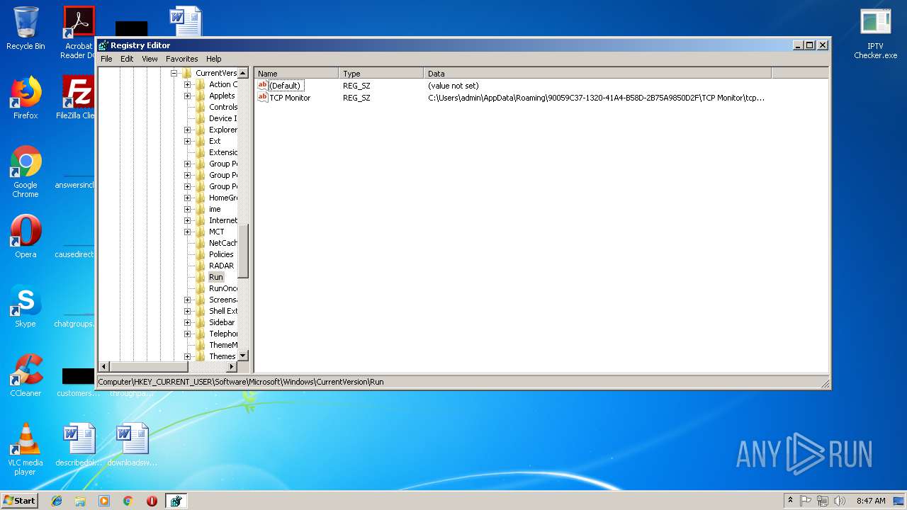Open the Help menu

pos(214,59)
